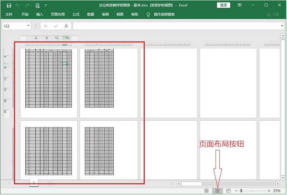The image size is (287, 195).
Task: Click the Insert Function fx icon
Action: point(66,26)
